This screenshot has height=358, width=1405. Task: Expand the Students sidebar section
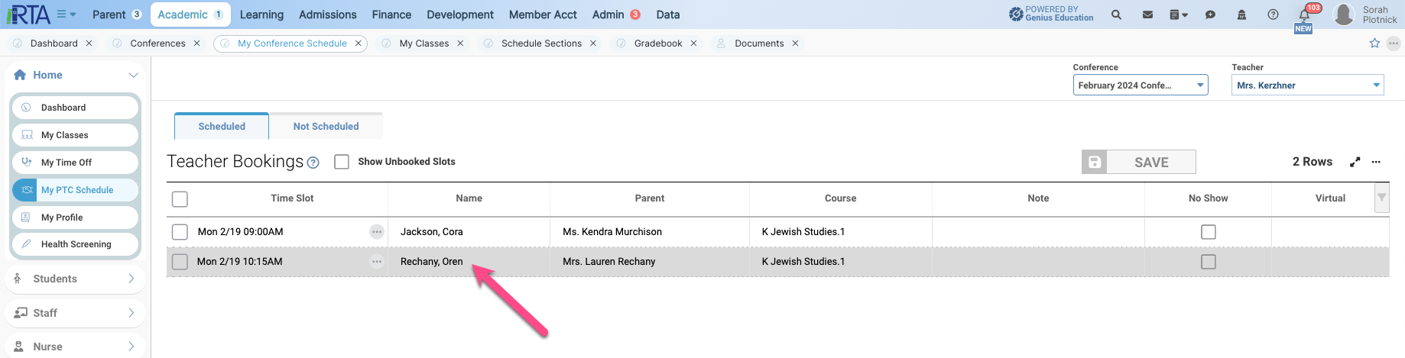click(75, 279)
